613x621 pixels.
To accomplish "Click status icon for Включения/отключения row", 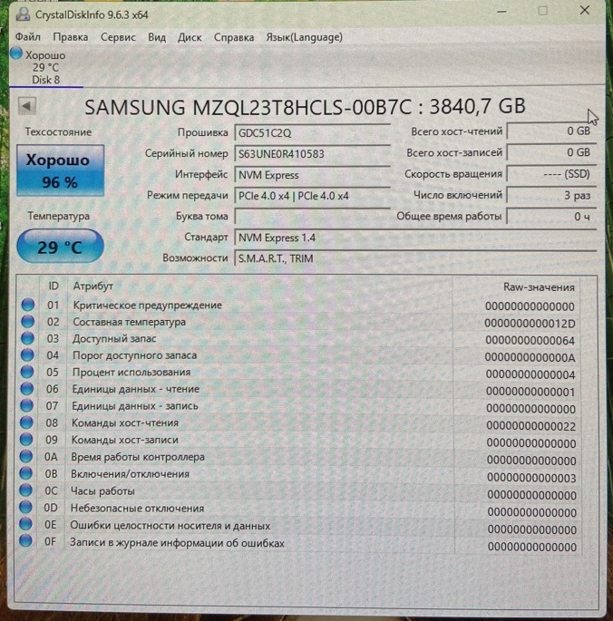I will [x=25, y=473].
